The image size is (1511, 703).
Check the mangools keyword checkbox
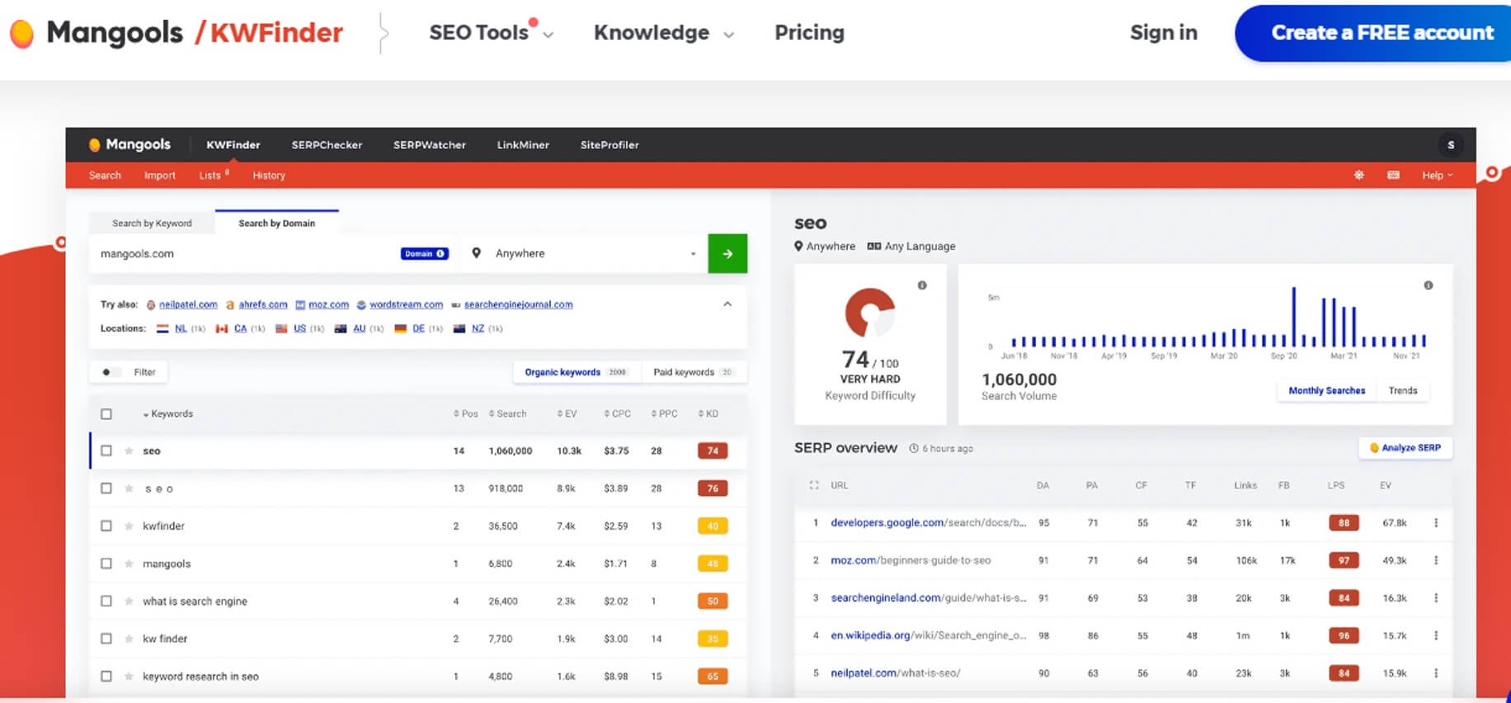(x=106, y=564)
